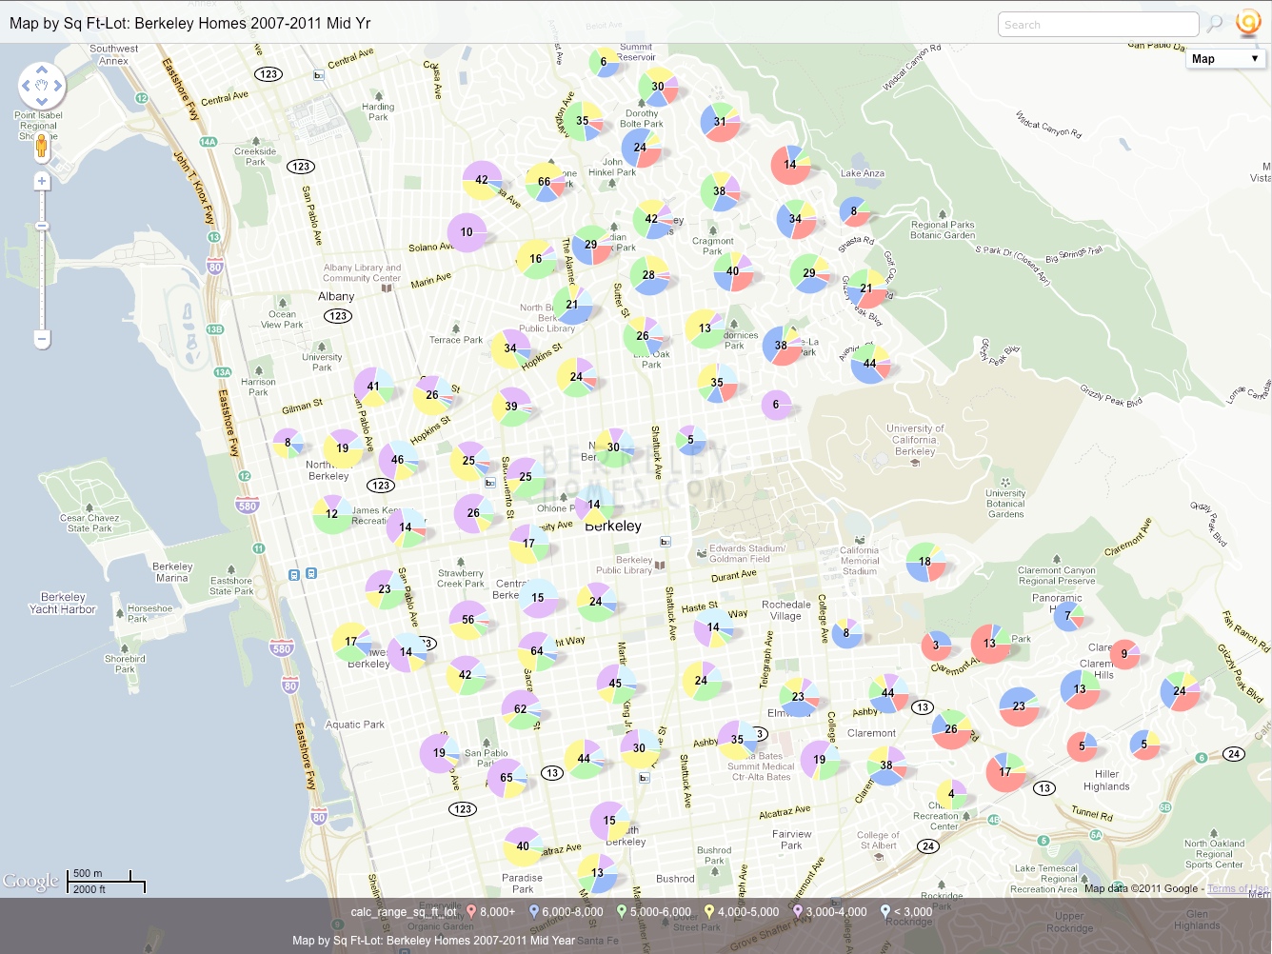Click the Street View pegman icon

point(41,146)
